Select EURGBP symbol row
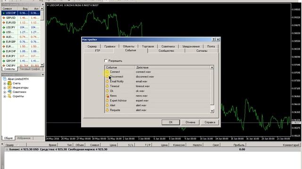The height and width of the screenshot is (169, 302). coord(21,42)
